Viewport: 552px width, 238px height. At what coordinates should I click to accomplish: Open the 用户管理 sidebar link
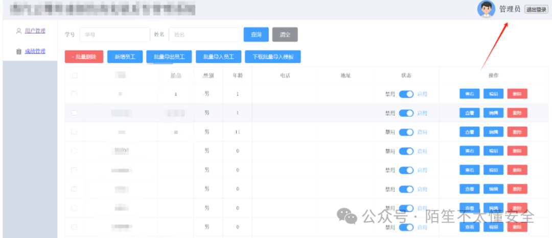[x=35, y=31]
